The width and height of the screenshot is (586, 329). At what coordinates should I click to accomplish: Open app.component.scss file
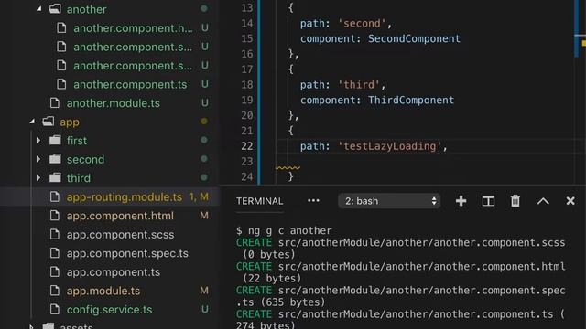[120, 235]
